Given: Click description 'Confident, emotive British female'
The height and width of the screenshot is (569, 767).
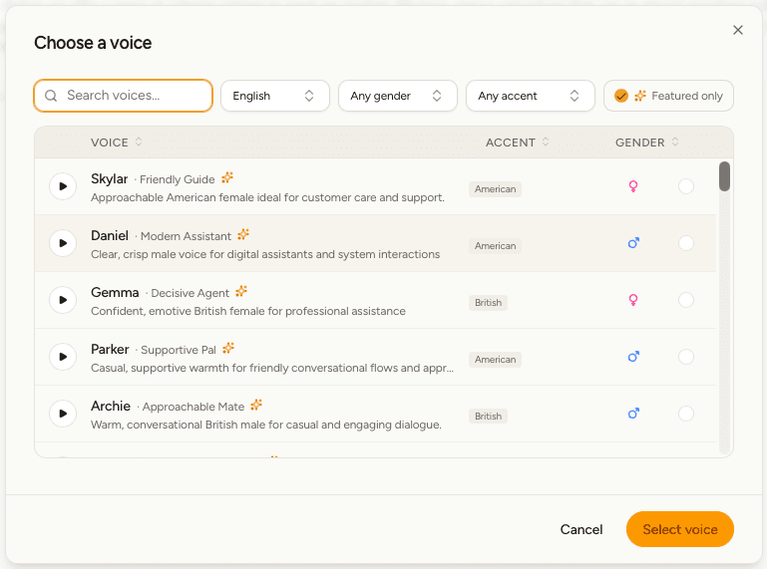Looking at the screenshot, I should tap(248, 311).
